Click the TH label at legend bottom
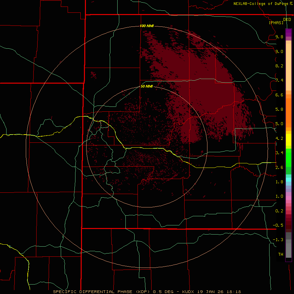Viewport: 294px width, 294px height. [x=281, y=254]
